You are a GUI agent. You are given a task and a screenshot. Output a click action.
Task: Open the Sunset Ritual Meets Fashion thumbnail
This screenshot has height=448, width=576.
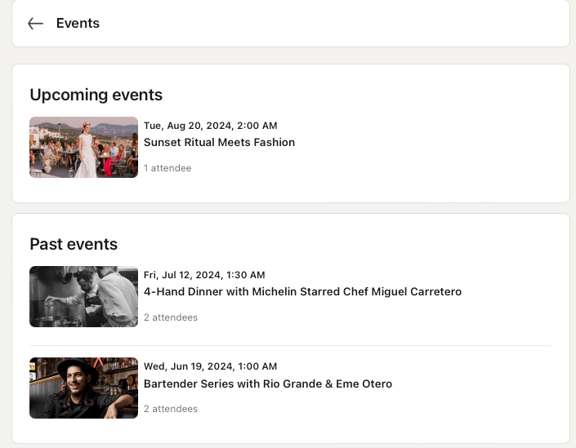coord(84,147)
